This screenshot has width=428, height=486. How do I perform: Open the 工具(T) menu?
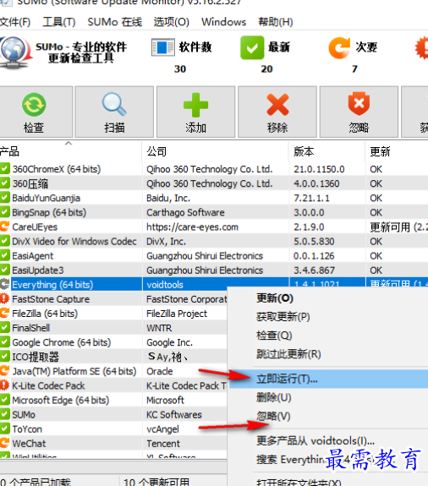59,22
